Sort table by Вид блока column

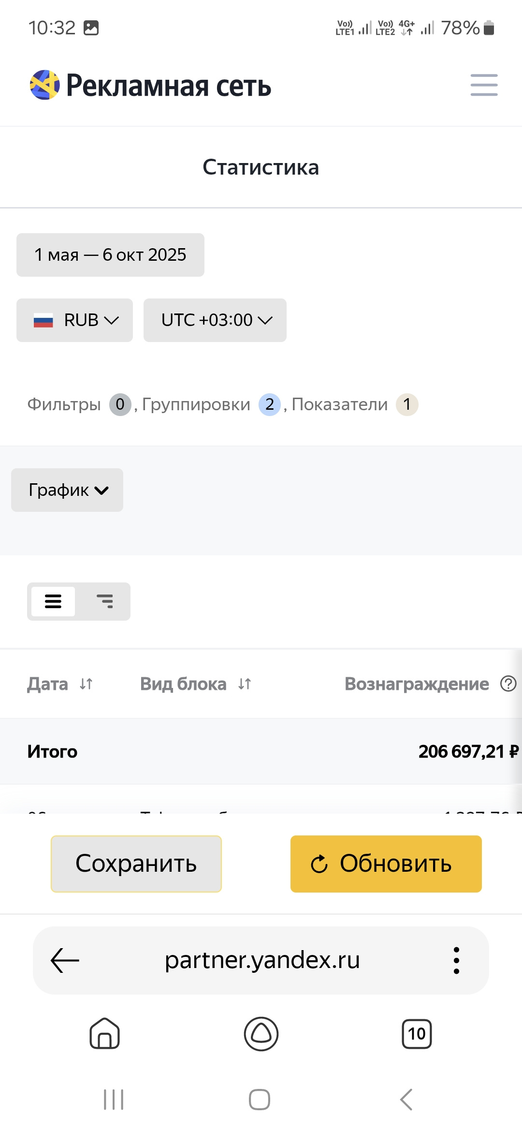(x=245, y=684)
